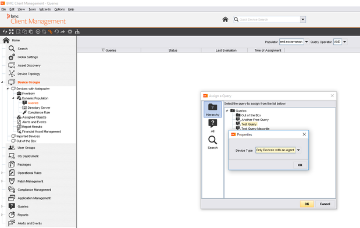
Task: Open the Help menu
Action: click(x=71, y=9)
